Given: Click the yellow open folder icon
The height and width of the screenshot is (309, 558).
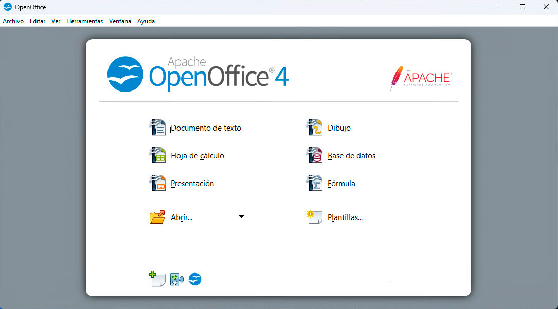Looking at the screenshot, I should pyautogui.click(x=157, y=217).
